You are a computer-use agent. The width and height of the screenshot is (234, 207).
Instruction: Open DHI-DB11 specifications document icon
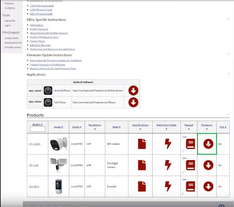click(142, 186)
